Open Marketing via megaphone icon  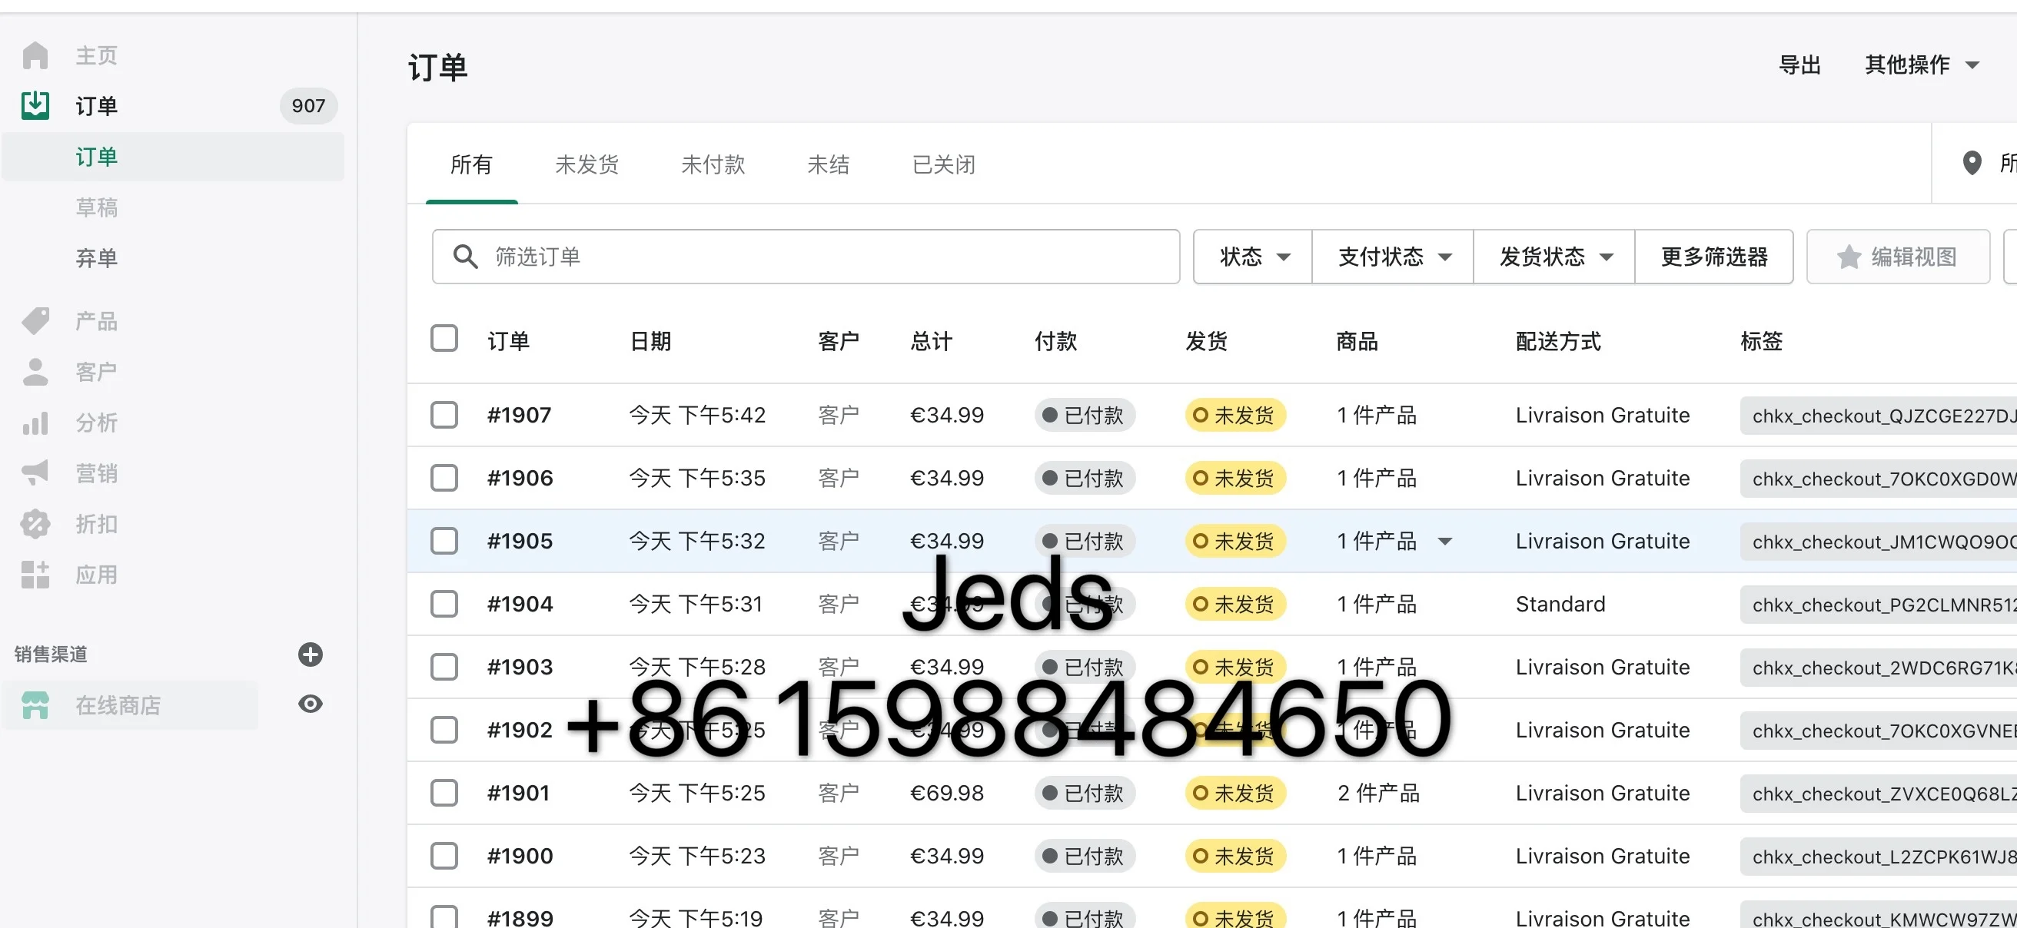(35, 472)
